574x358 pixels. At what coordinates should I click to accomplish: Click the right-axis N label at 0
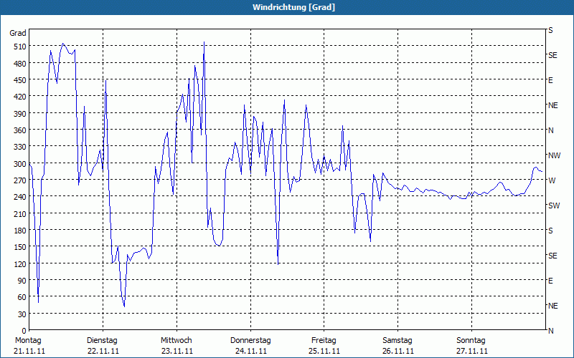550,331
